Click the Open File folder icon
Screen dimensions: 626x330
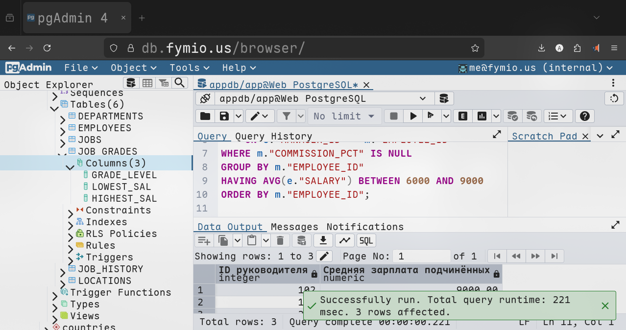point(205,116)
